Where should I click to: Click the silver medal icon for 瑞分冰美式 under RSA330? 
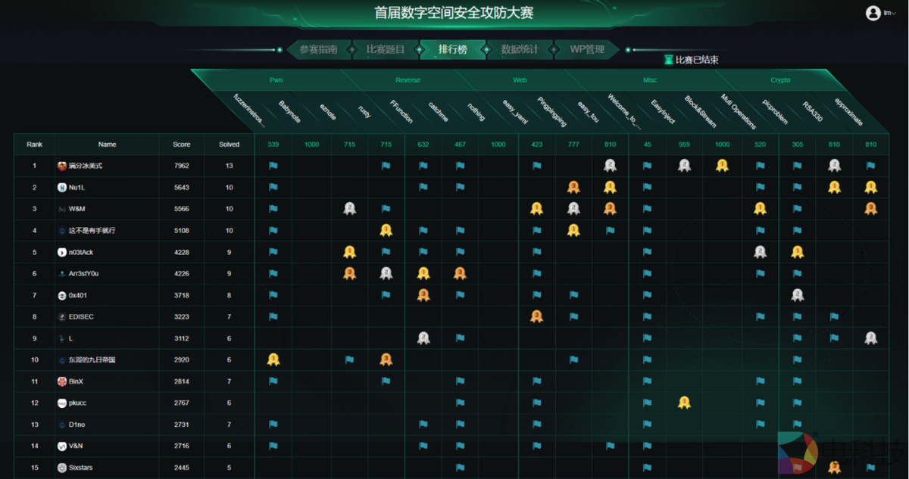tap(834, 165)
